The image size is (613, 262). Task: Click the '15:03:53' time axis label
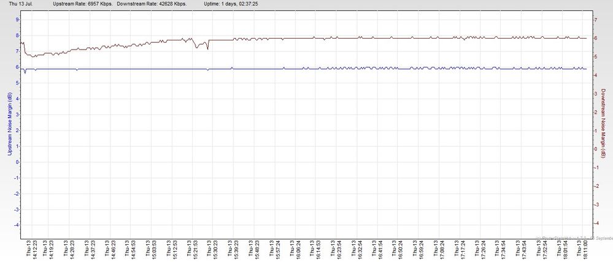coord(155,250)
